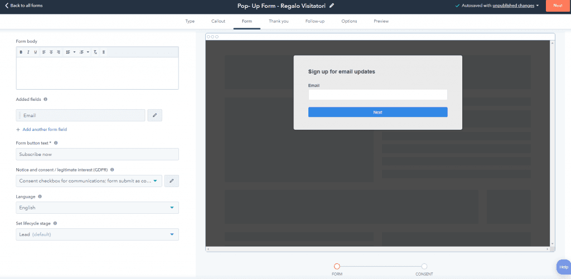Click into the Form button text field
Viewport: 571px width, 279px height.
pos(98,154)
